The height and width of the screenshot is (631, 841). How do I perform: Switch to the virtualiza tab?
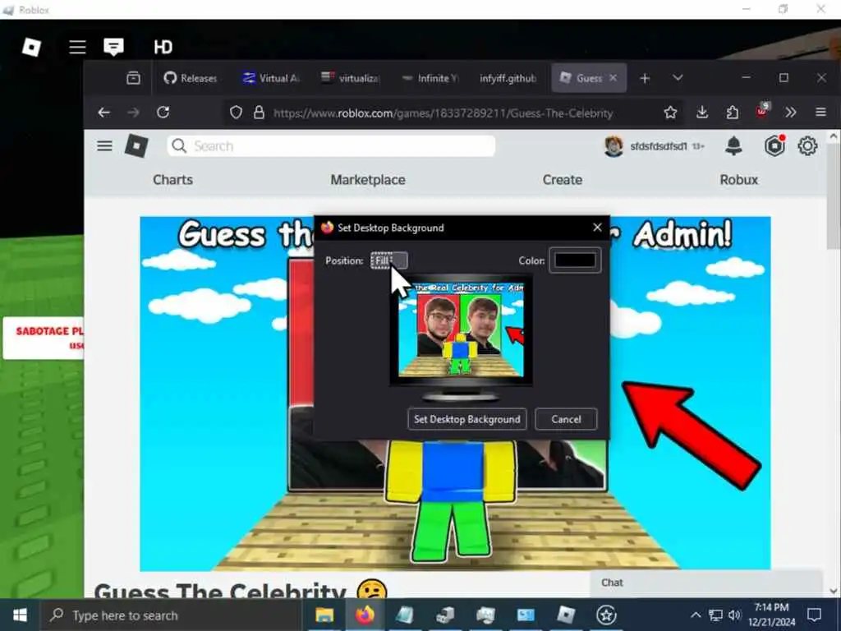350,78
